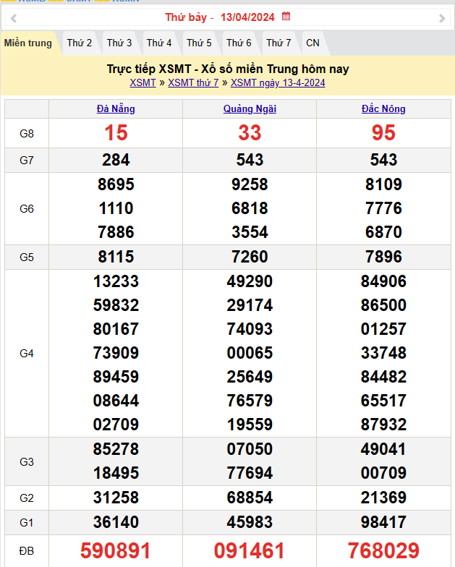Click Đà Nẵng G8 result 15
This screenshot has width=455, height=567.
coord(116,133)
